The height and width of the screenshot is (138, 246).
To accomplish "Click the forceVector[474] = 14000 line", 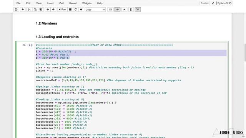I will click(x=64, y=109).
